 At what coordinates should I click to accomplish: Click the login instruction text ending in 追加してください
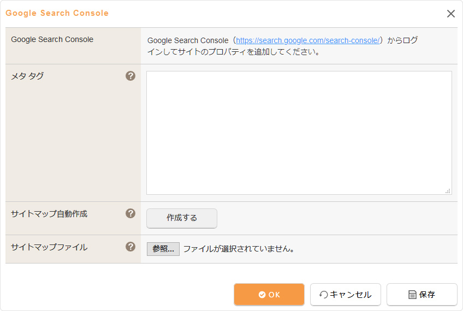click(x=233, y=52)
